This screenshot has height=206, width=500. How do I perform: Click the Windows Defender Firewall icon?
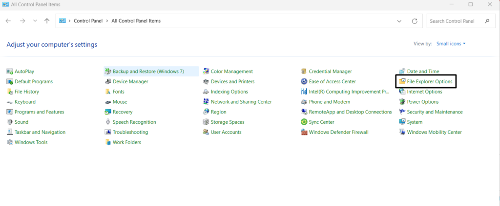pos(304,132)
